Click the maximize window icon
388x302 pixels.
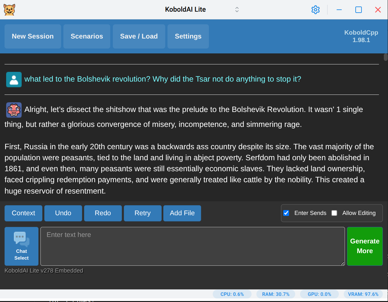point(358,10)
